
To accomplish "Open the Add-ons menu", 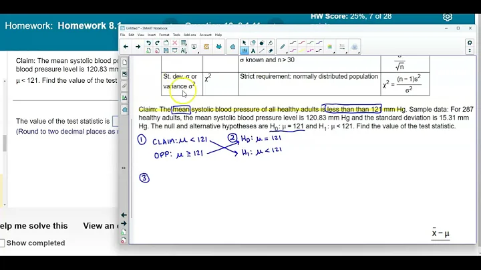I will pos(190,35).
